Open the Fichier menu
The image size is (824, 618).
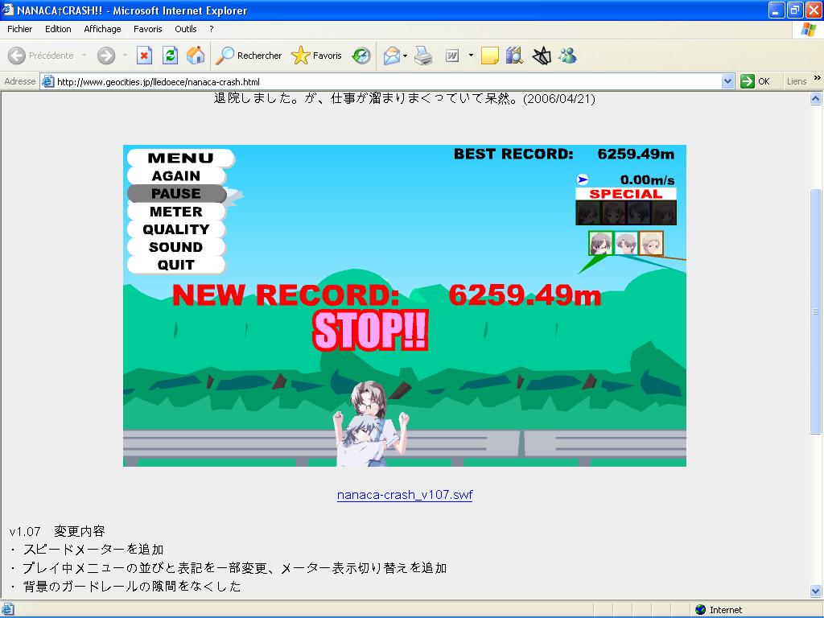click(x=19, y=29)
